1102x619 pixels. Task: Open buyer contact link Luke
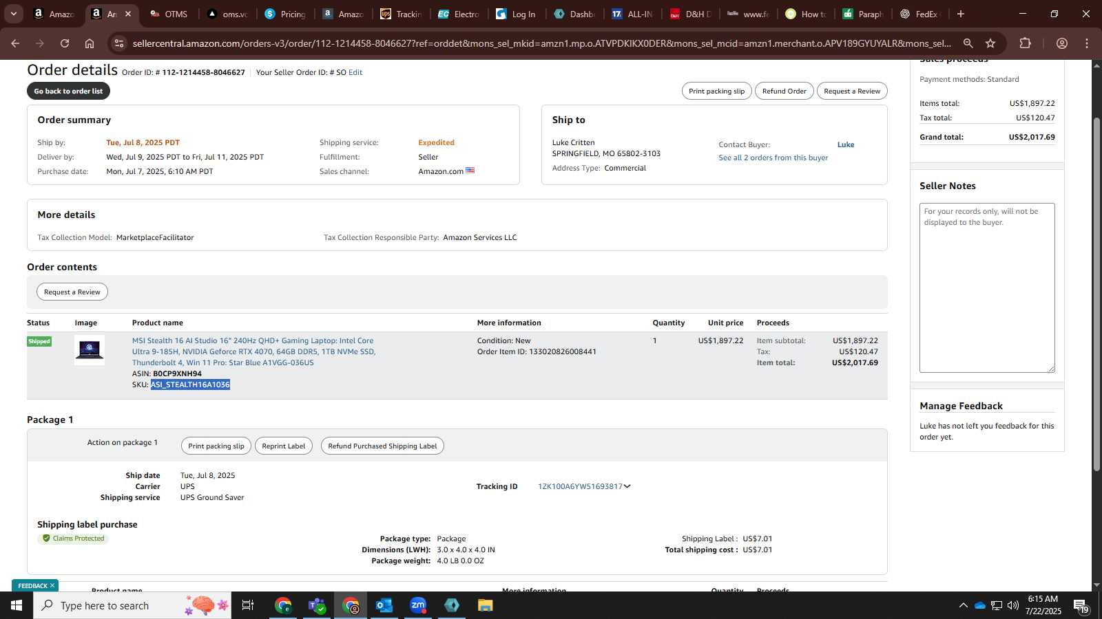[846, 144]
